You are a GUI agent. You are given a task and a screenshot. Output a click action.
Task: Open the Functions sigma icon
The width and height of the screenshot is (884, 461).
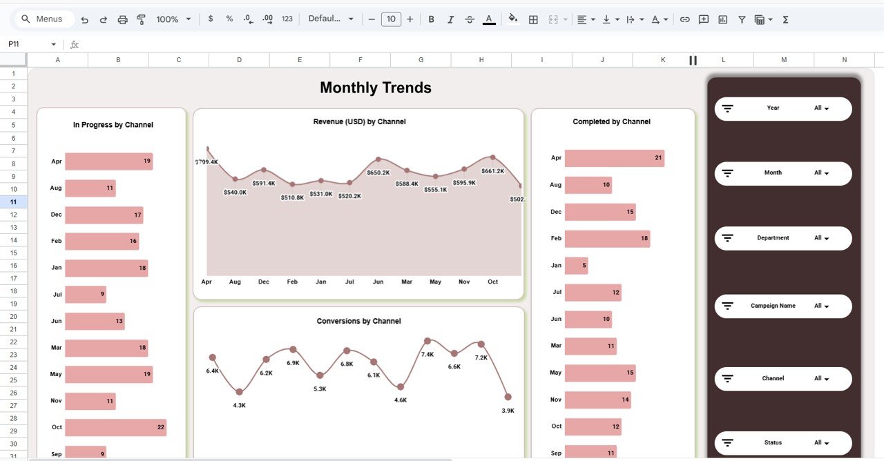(x=785, y=19)
